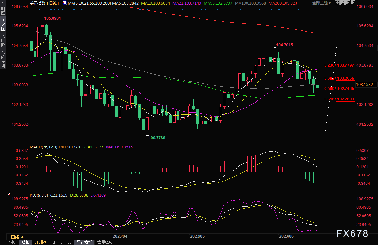Click the MA indicator chart icon
This screenshot has height=245, width=378.
pyautogui.click(x=65, y=3)
